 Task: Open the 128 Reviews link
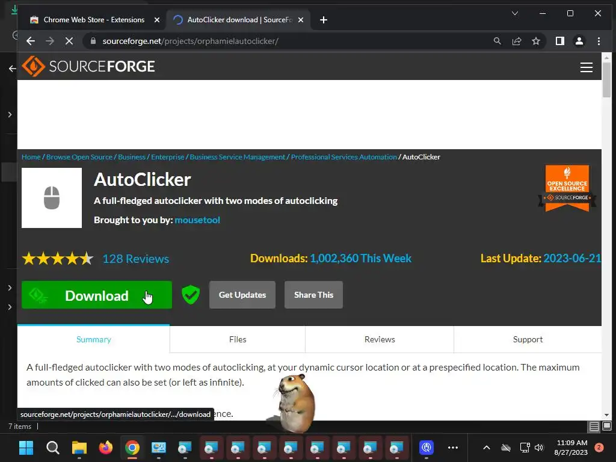(x=136, y=259)
